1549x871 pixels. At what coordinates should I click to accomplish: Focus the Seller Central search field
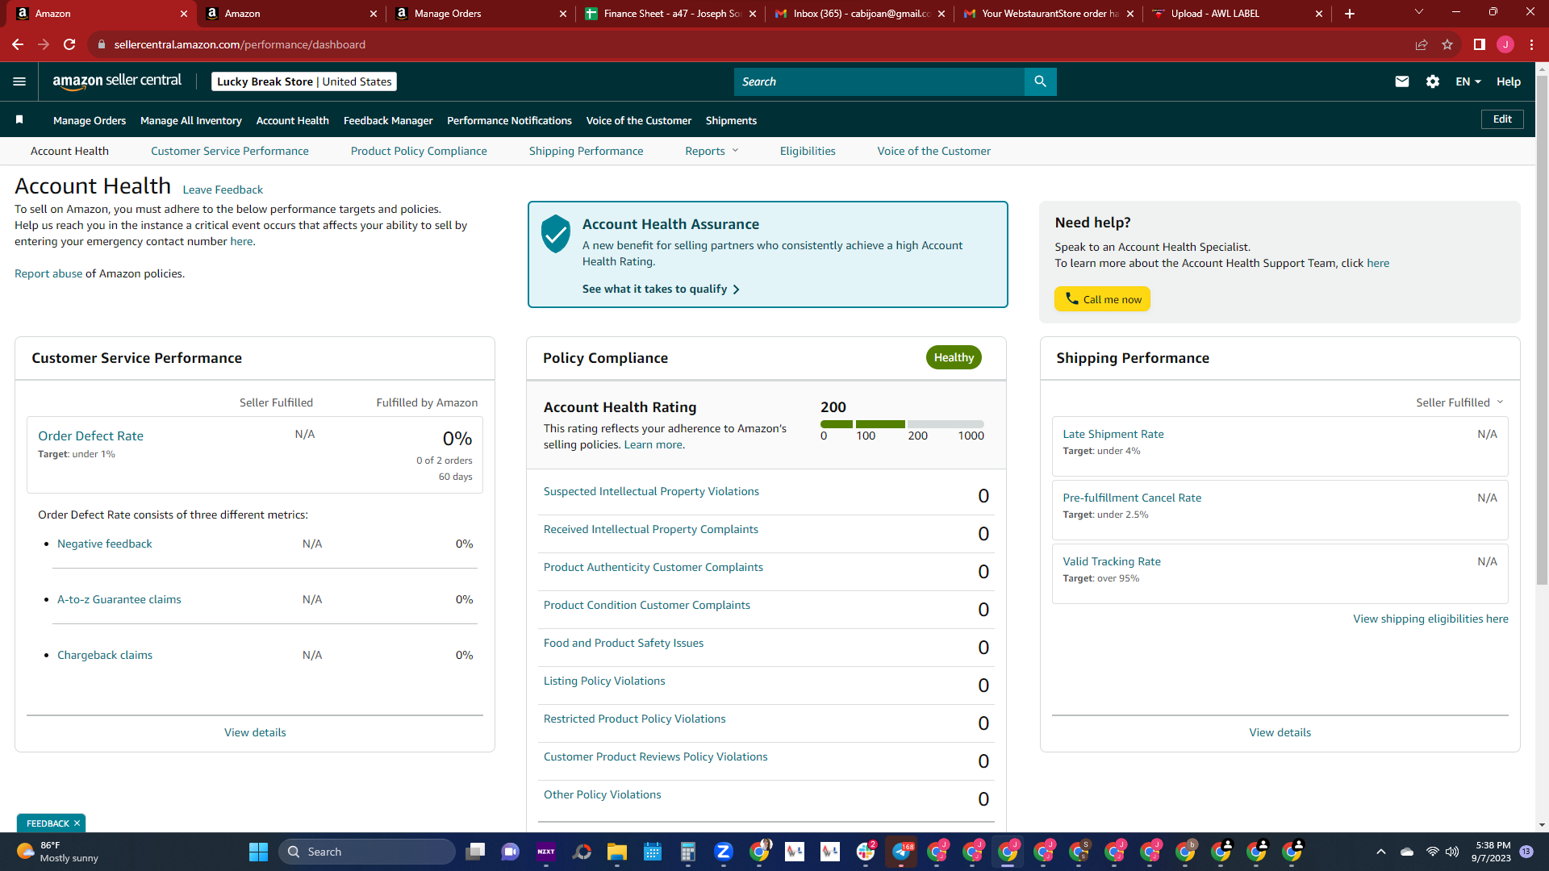879,81
